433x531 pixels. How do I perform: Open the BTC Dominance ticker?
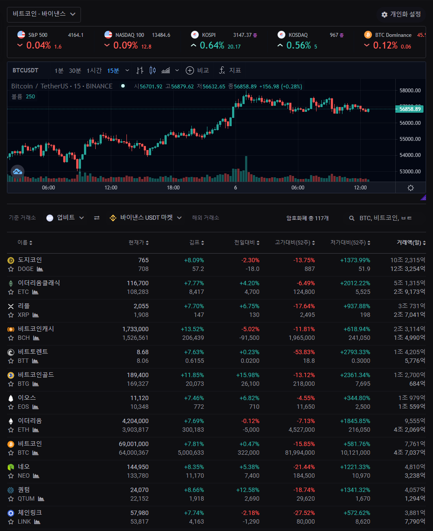point(394,40)
